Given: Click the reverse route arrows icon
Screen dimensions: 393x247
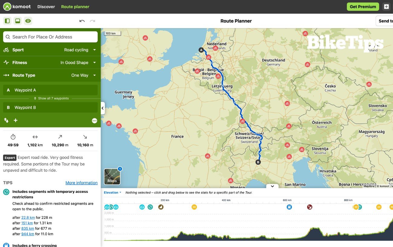Looking at the screenshot, I should click(x=6, y=120).
